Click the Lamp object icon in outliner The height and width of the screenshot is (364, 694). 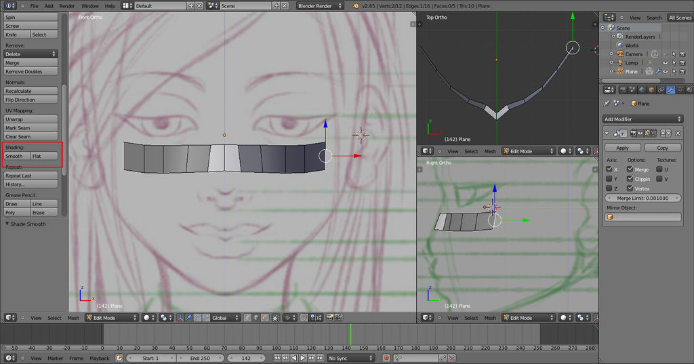(619, 62)
